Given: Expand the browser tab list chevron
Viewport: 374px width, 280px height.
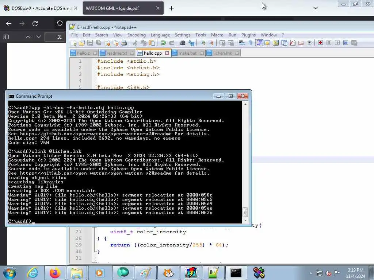Looking at the screenshot, I should point(315,8).
